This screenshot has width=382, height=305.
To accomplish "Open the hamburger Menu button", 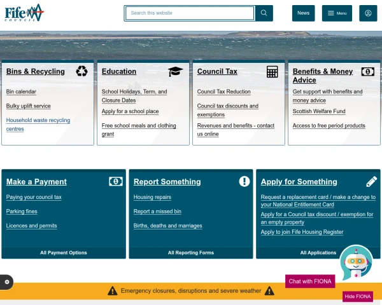I will coord(337,13).
